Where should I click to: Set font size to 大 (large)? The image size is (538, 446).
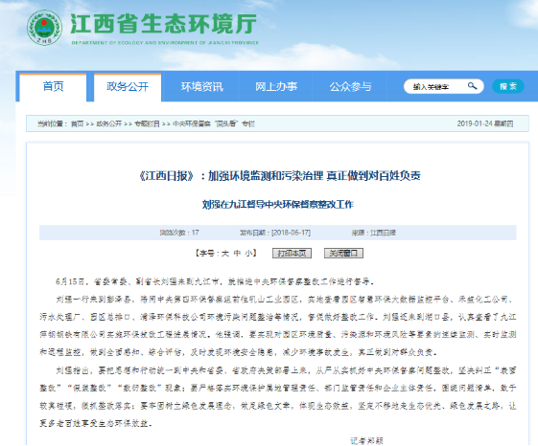tap(225, 254)
